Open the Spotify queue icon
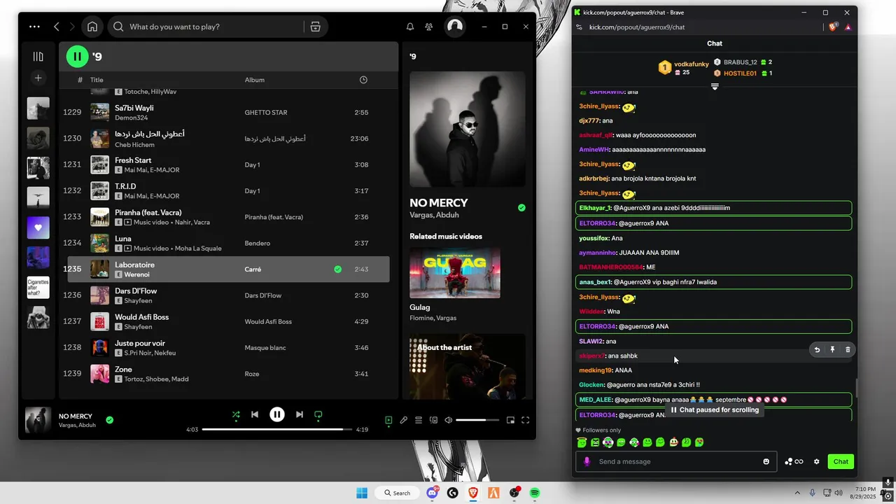The width and height of the screenshot is (896, 504). [419, 420]
